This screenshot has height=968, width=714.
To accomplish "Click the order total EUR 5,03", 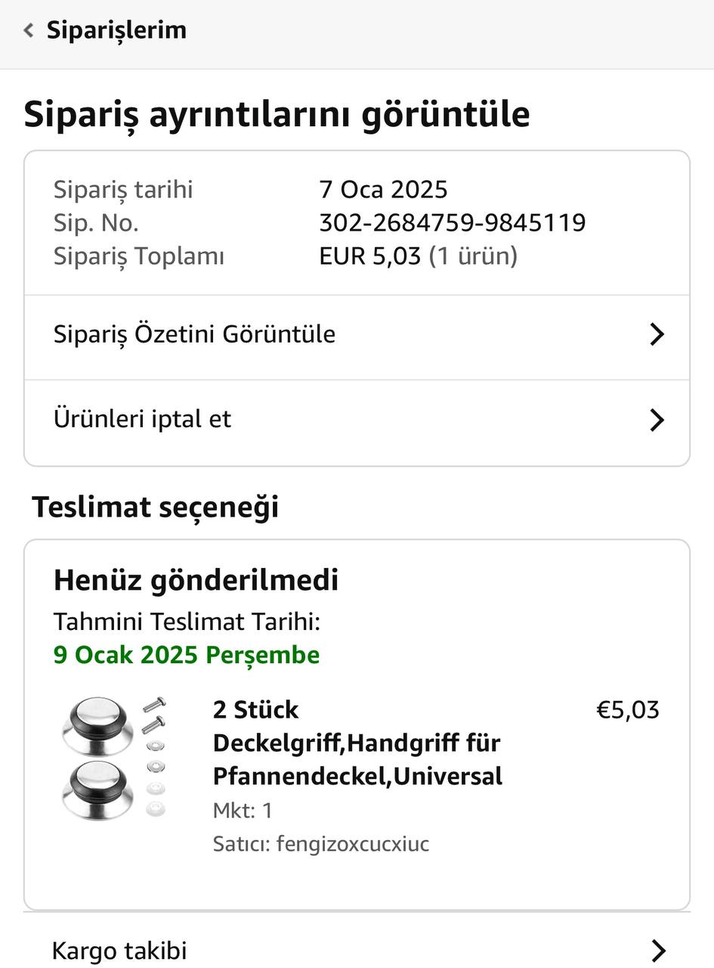I will [x=369, y=256].
